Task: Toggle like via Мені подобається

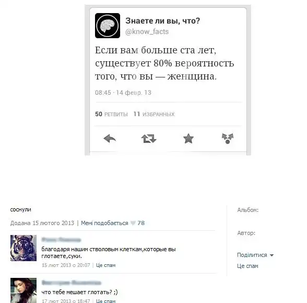Action: (x=104, y=223)
